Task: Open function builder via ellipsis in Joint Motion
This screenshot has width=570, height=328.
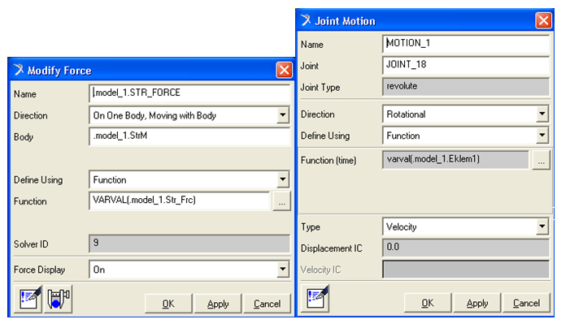Action: [x=542, y=161]
